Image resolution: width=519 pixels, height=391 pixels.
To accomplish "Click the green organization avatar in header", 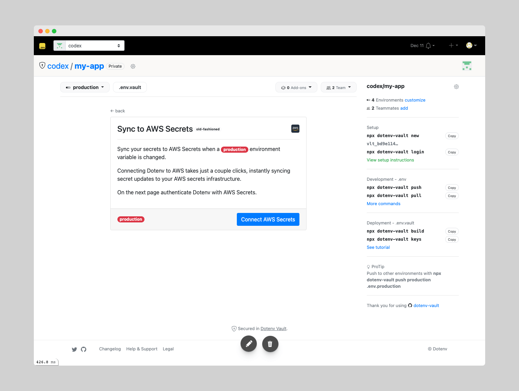I will pyautogui.click(x=467, y=66).
